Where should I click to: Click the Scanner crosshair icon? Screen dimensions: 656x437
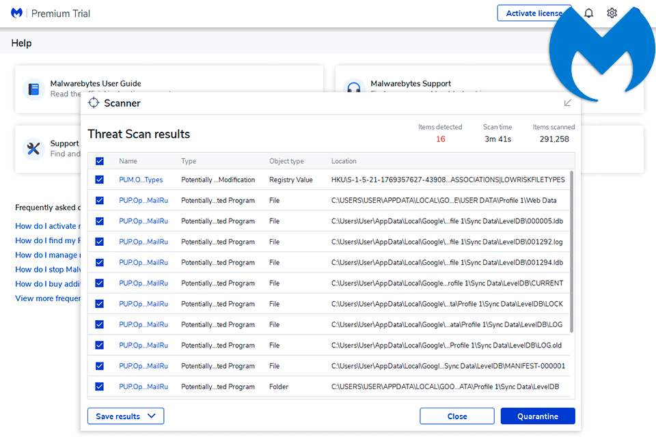94,103
